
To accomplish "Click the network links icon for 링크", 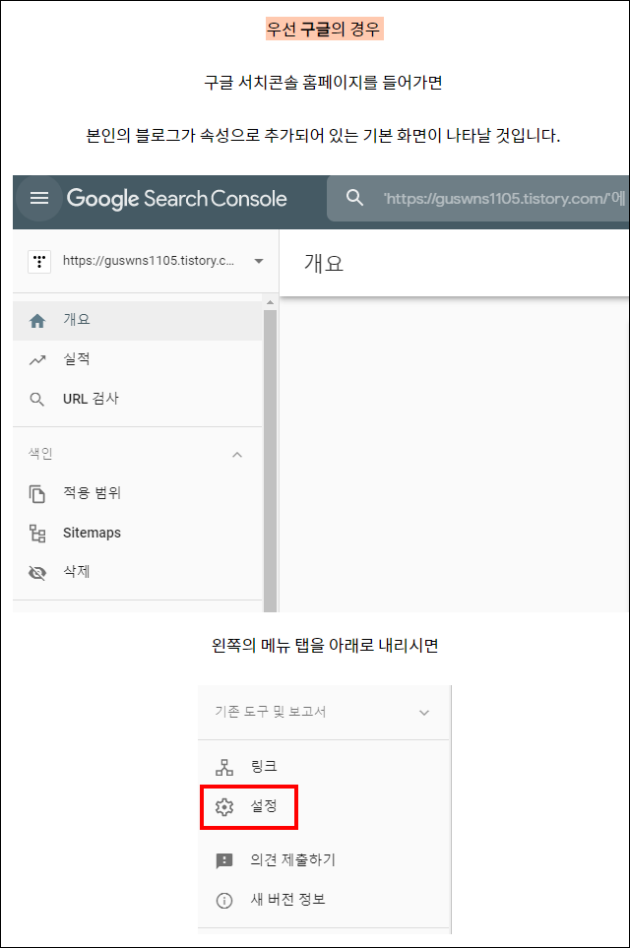I will pyautogui.click(x=224, y=767).
